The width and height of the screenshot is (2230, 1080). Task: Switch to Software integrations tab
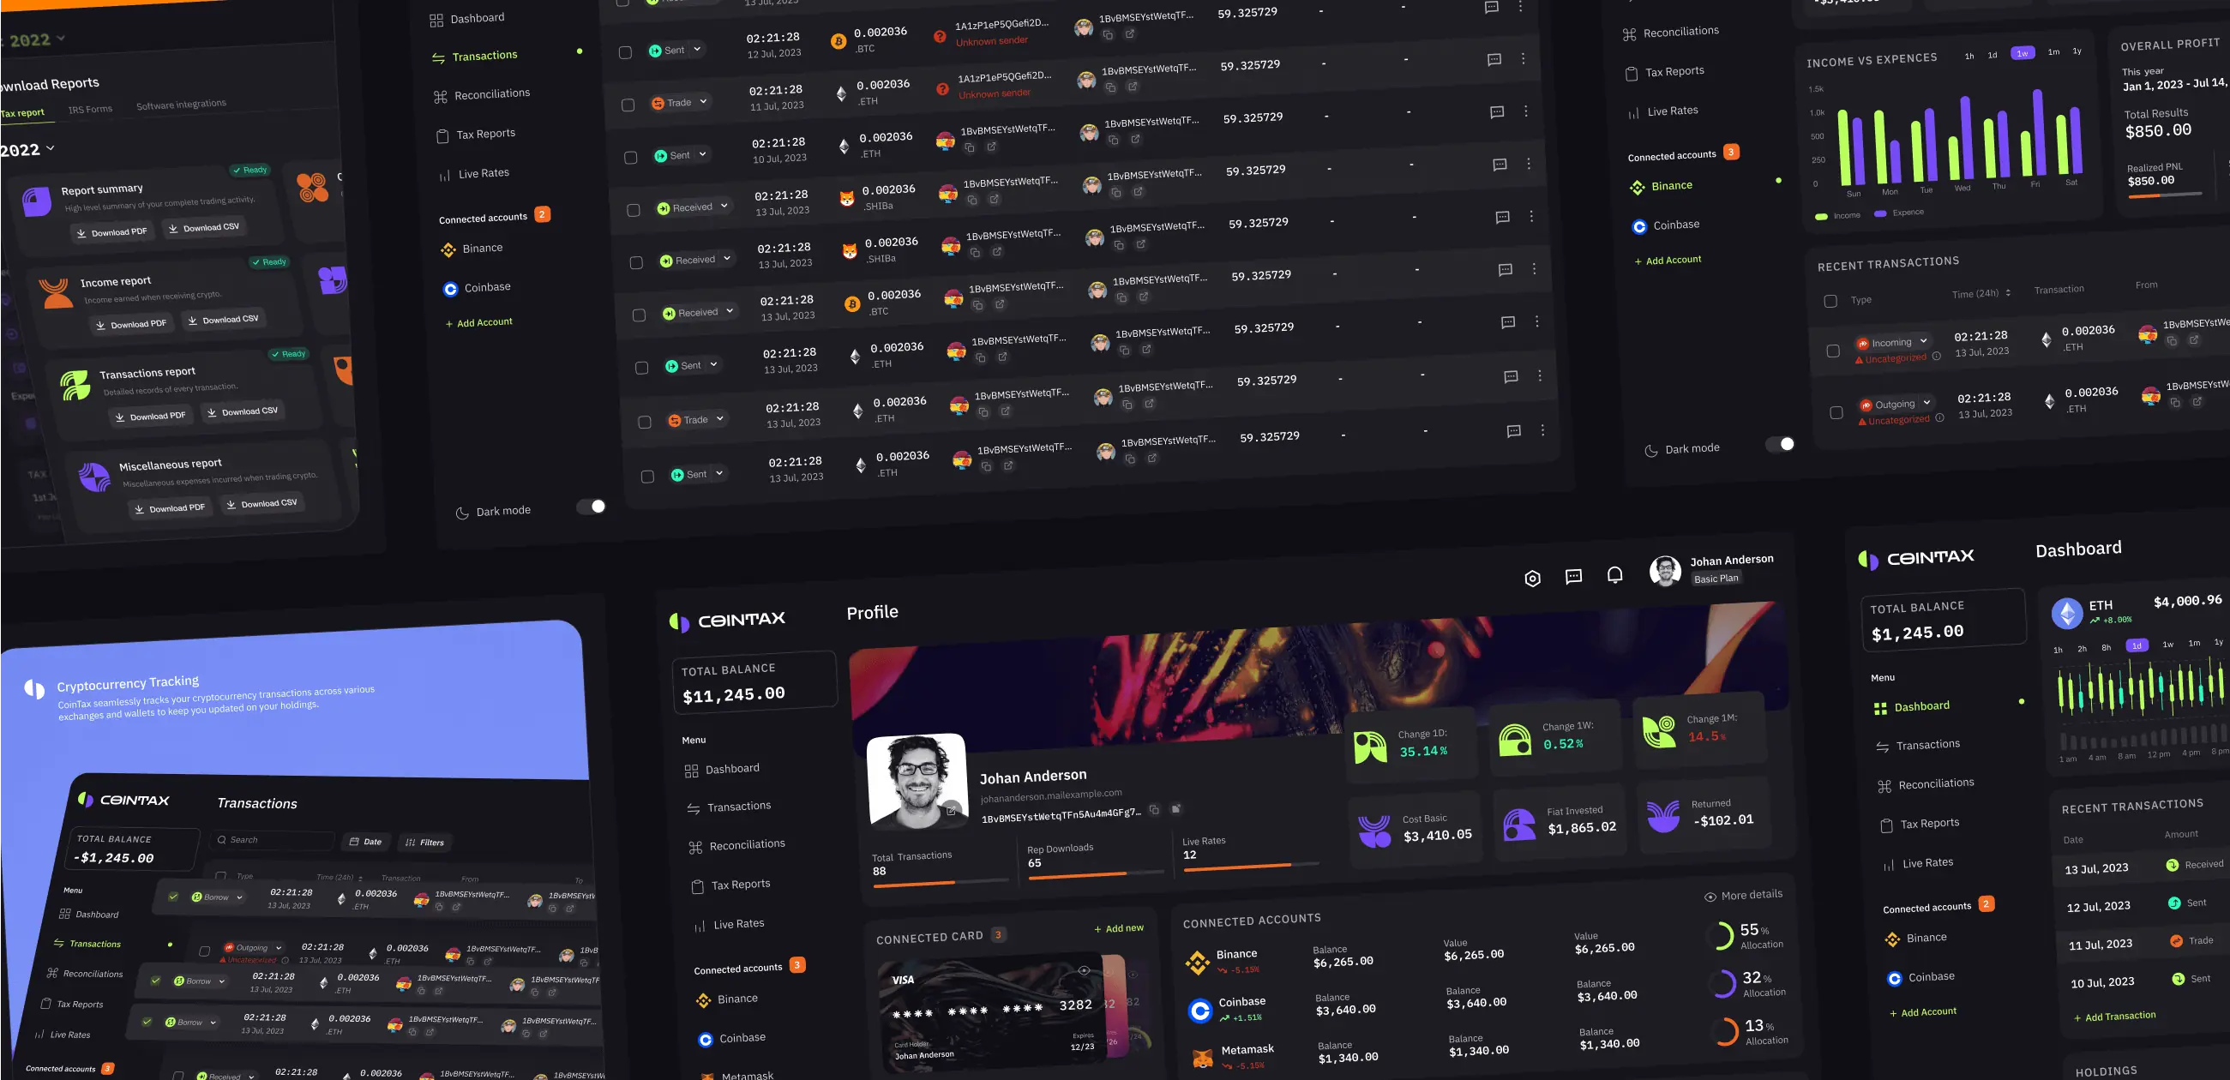tap(181, 105)
